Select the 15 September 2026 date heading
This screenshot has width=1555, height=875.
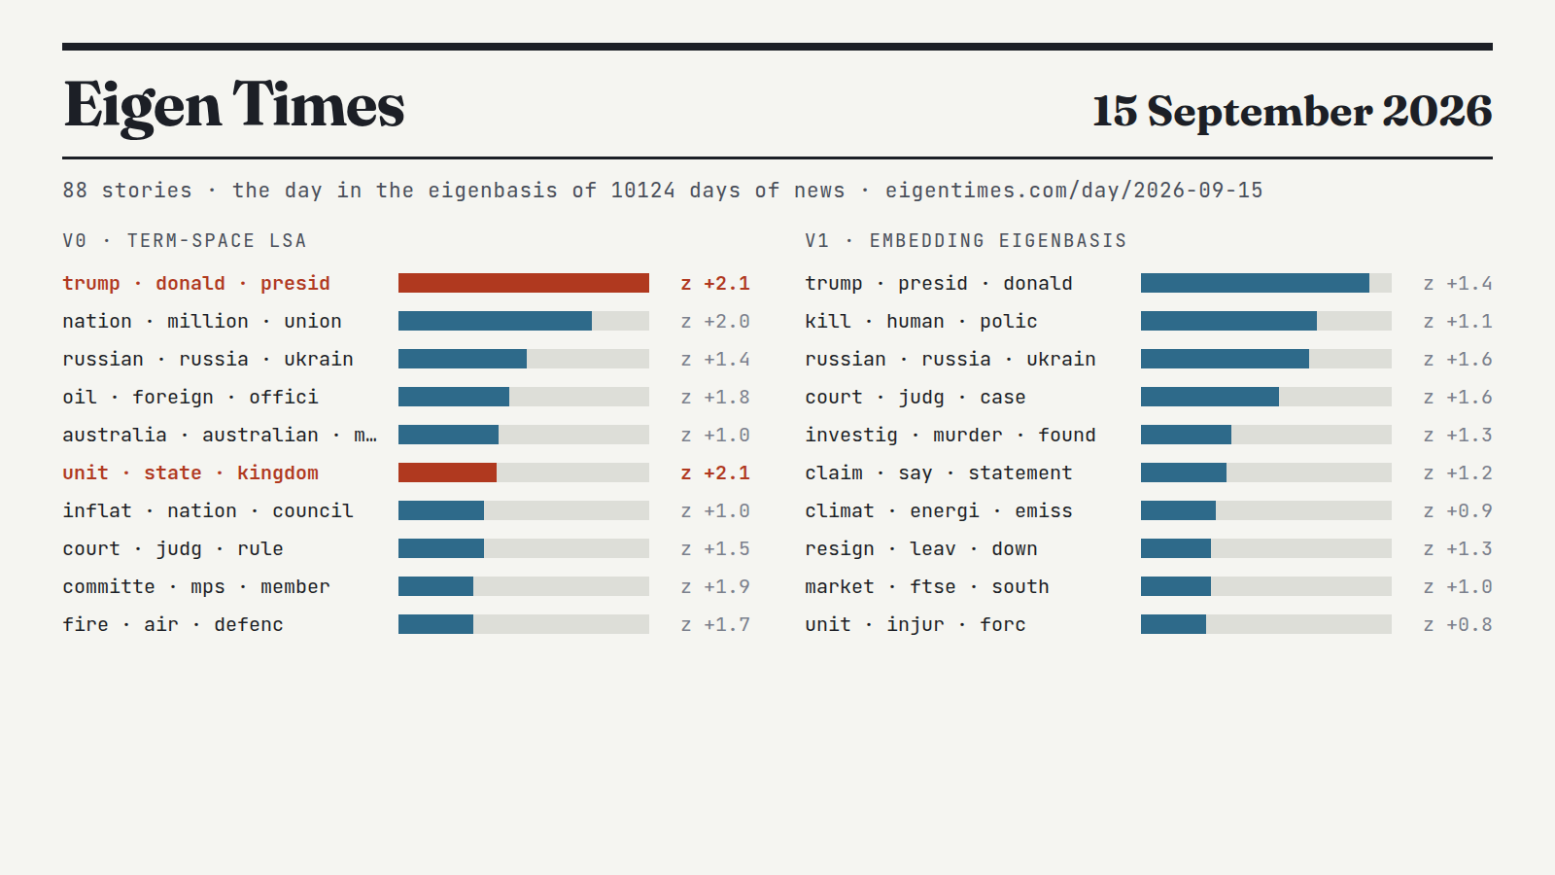tap(1292, 111)
